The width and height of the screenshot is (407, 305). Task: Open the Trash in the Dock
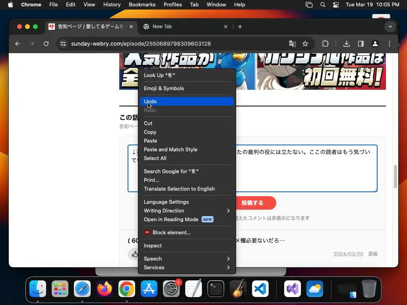click(x=369, y=289)
